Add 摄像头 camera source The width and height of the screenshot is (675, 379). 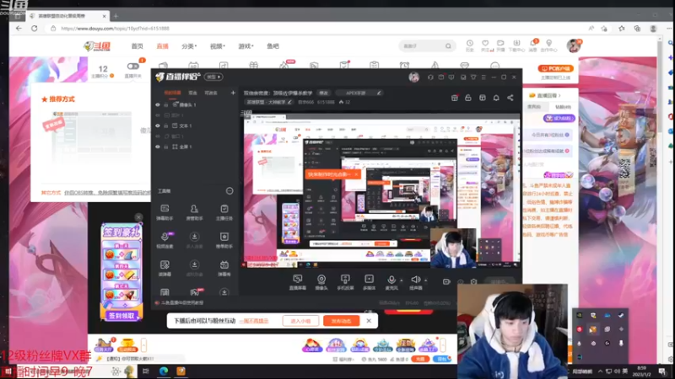[x=321, y=282]
